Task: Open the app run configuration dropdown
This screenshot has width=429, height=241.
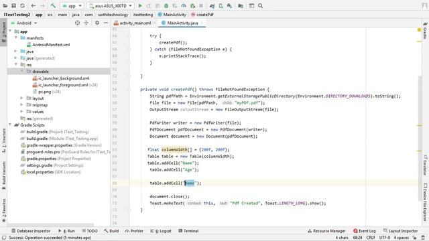Action: pyautogui.click(x=72, y=6)
